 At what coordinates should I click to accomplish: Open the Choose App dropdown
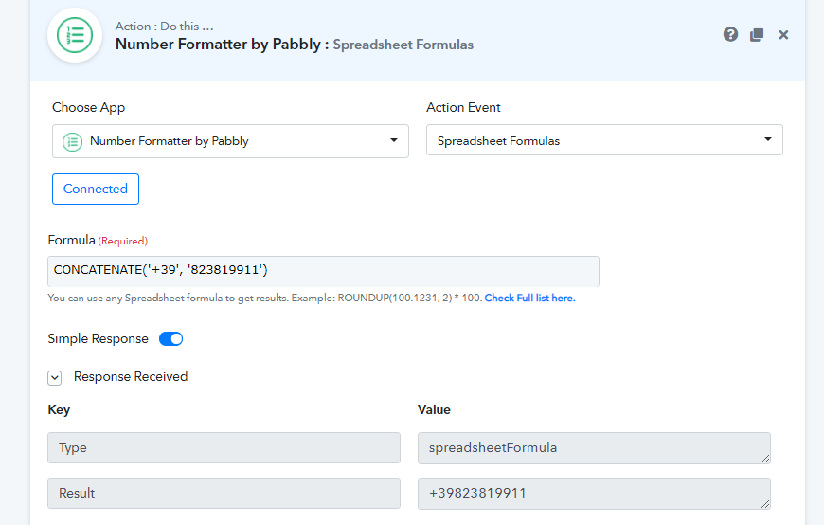point(230,141)
